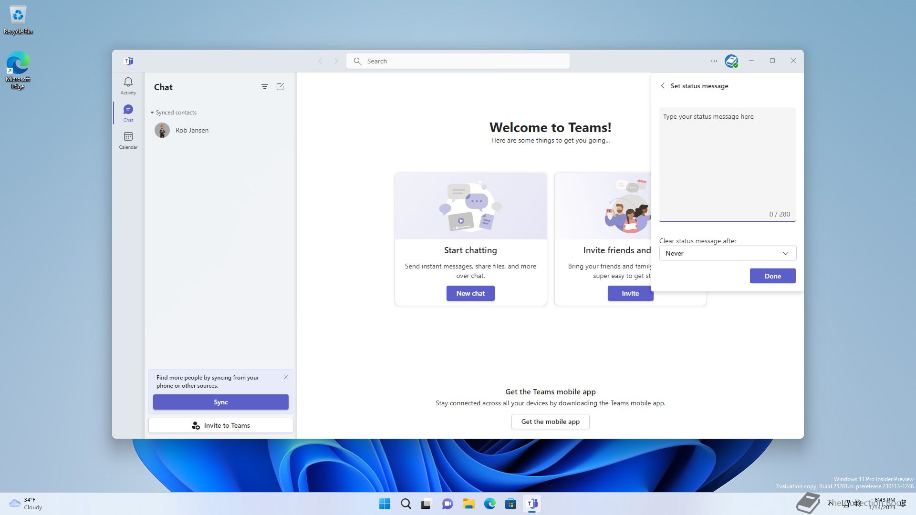Click the Search box at the top
This screenshot has width=916, height=515.
coord(458,61)
